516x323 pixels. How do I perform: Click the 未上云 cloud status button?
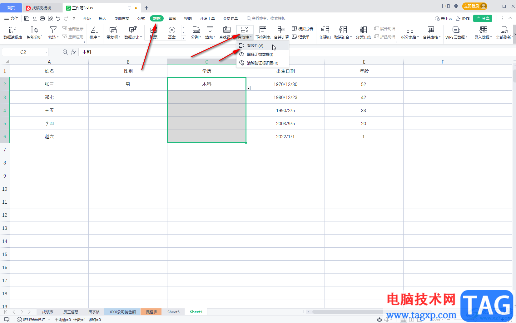(x=444, y=19)
